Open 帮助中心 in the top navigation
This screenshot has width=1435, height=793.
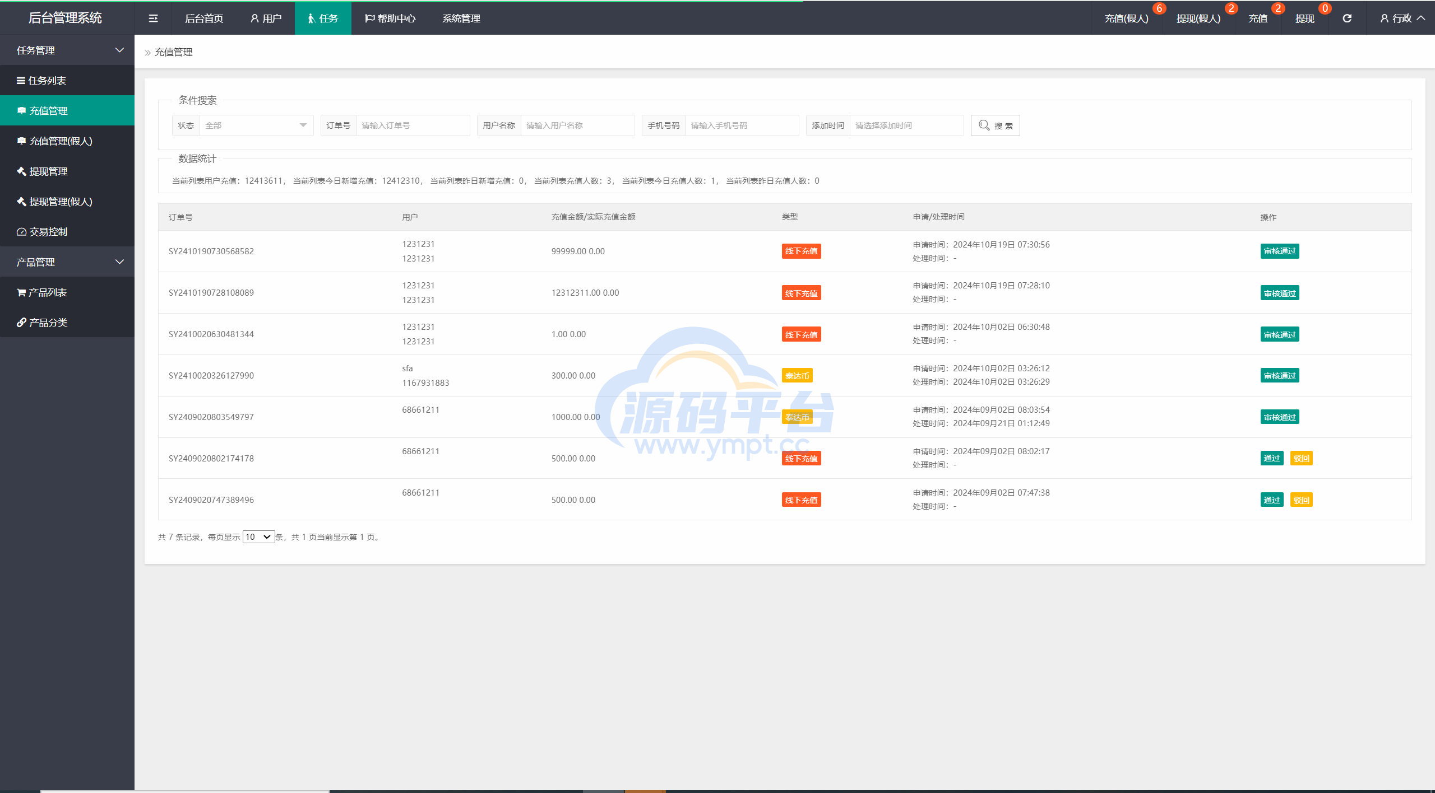pyautogui.click(x=390, y=18)
